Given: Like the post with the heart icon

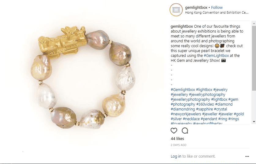Looking at the screenshot, I should (174, 131).
